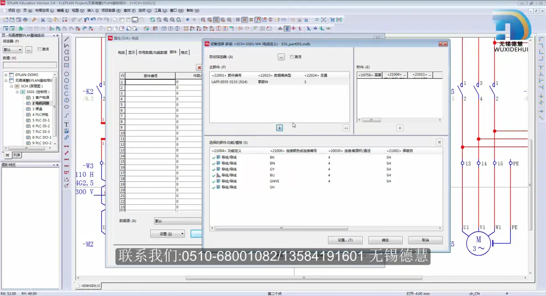Select the LAPP.0035 0133 (5G4) part row
The image size is (546, 296).
coord(279,82)
